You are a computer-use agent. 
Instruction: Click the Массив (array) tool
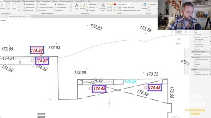[x=59, y=10]
